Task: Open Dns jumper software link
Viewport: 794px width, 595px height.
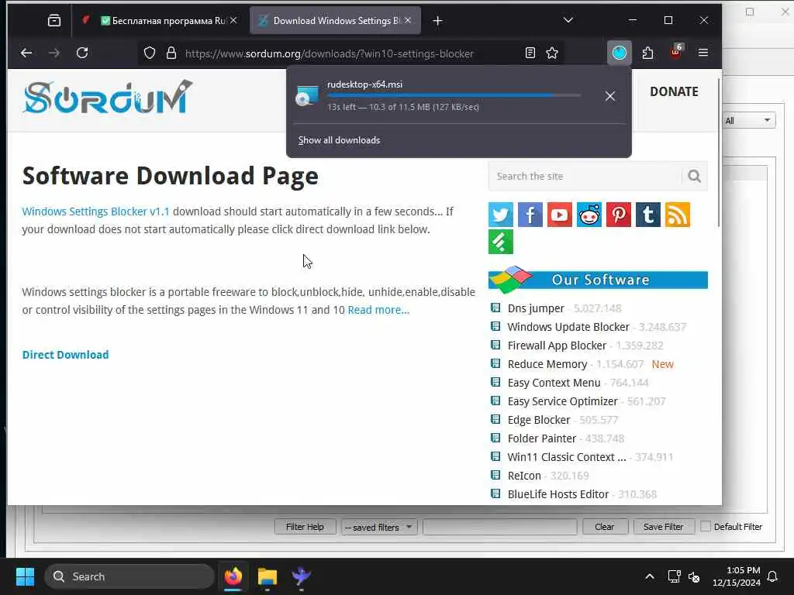Action: pos(536,308)
